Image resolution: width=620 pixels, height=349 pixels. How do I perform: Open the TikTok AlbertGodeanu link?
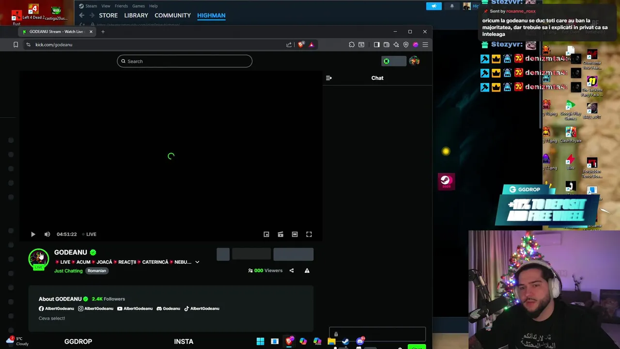(201, 308)
